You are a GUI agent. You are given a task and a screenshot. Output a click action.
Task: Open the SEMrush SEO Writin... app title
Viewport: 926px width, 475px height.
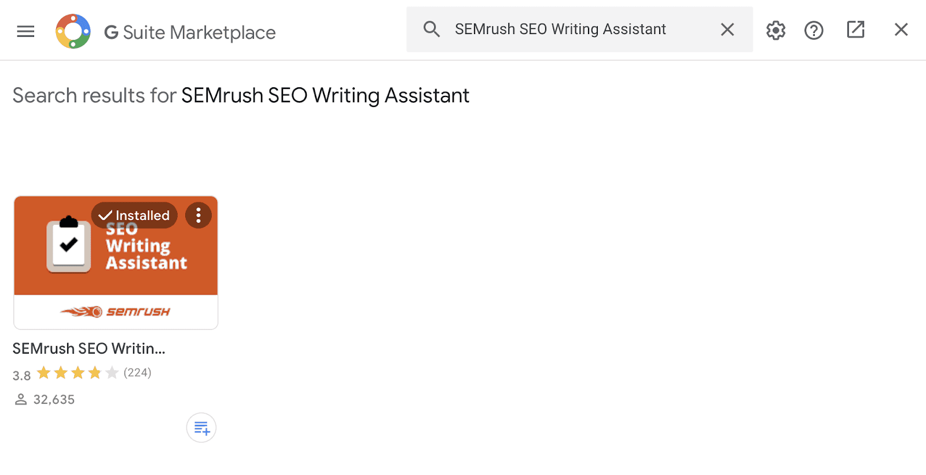tap(89, 348)
